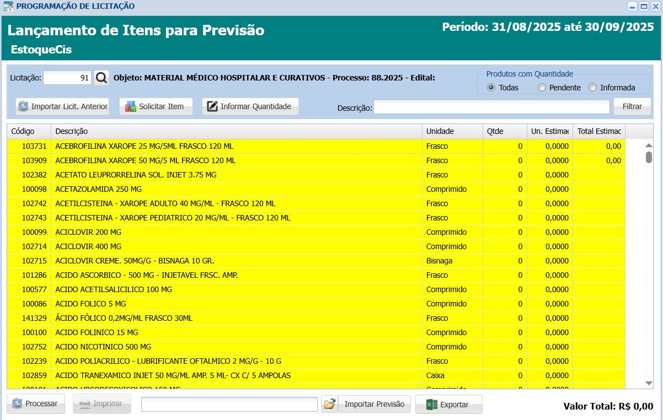This screenshot has height=420, width=663.
Task: Sort by the Descrição column header
Action: click(x=237, y=131)
